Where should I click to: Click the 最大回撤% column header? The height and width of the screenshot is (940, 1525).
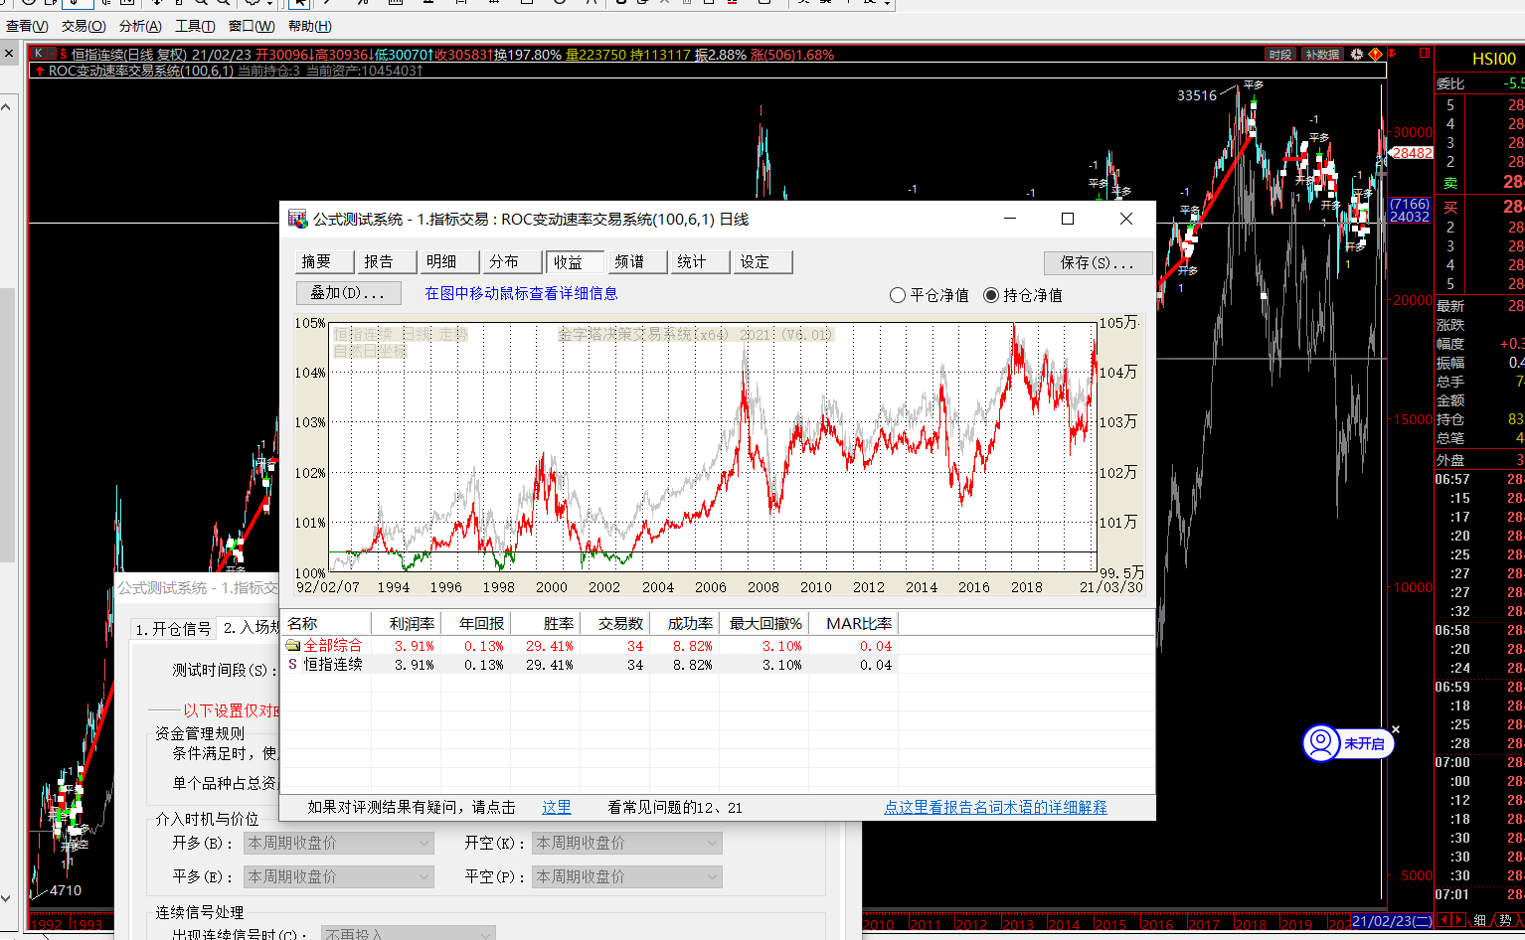coord(765,623)
